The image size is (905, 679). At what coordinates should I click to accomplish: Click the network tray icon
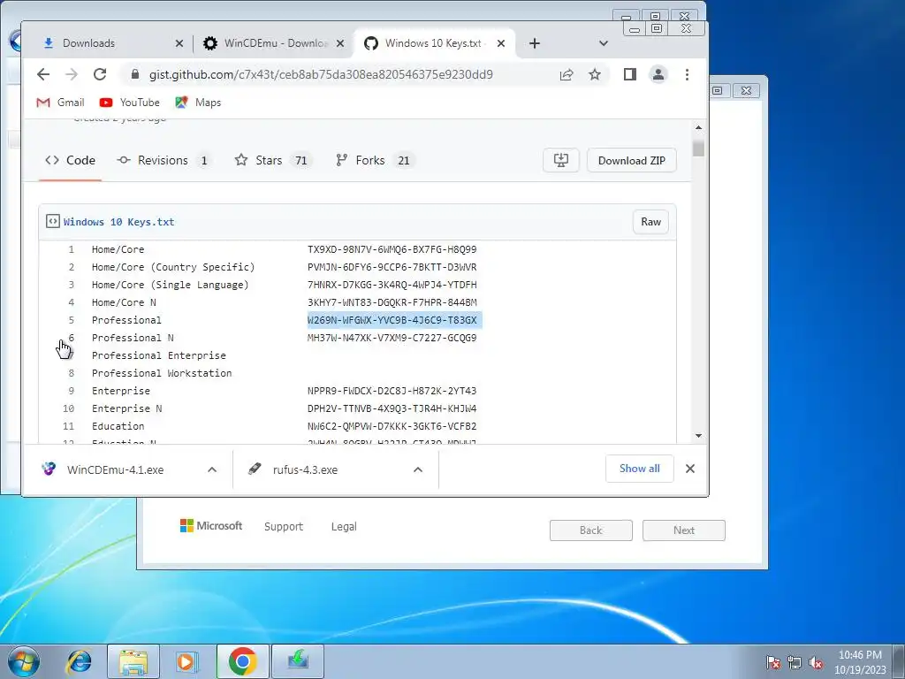coord(795,662)
